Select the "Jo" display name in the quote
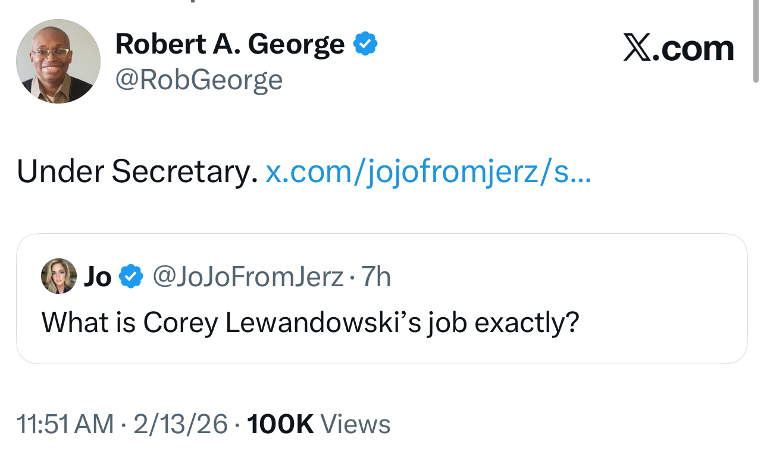Viewport: 764px width, 457px height. click(98, 277)
